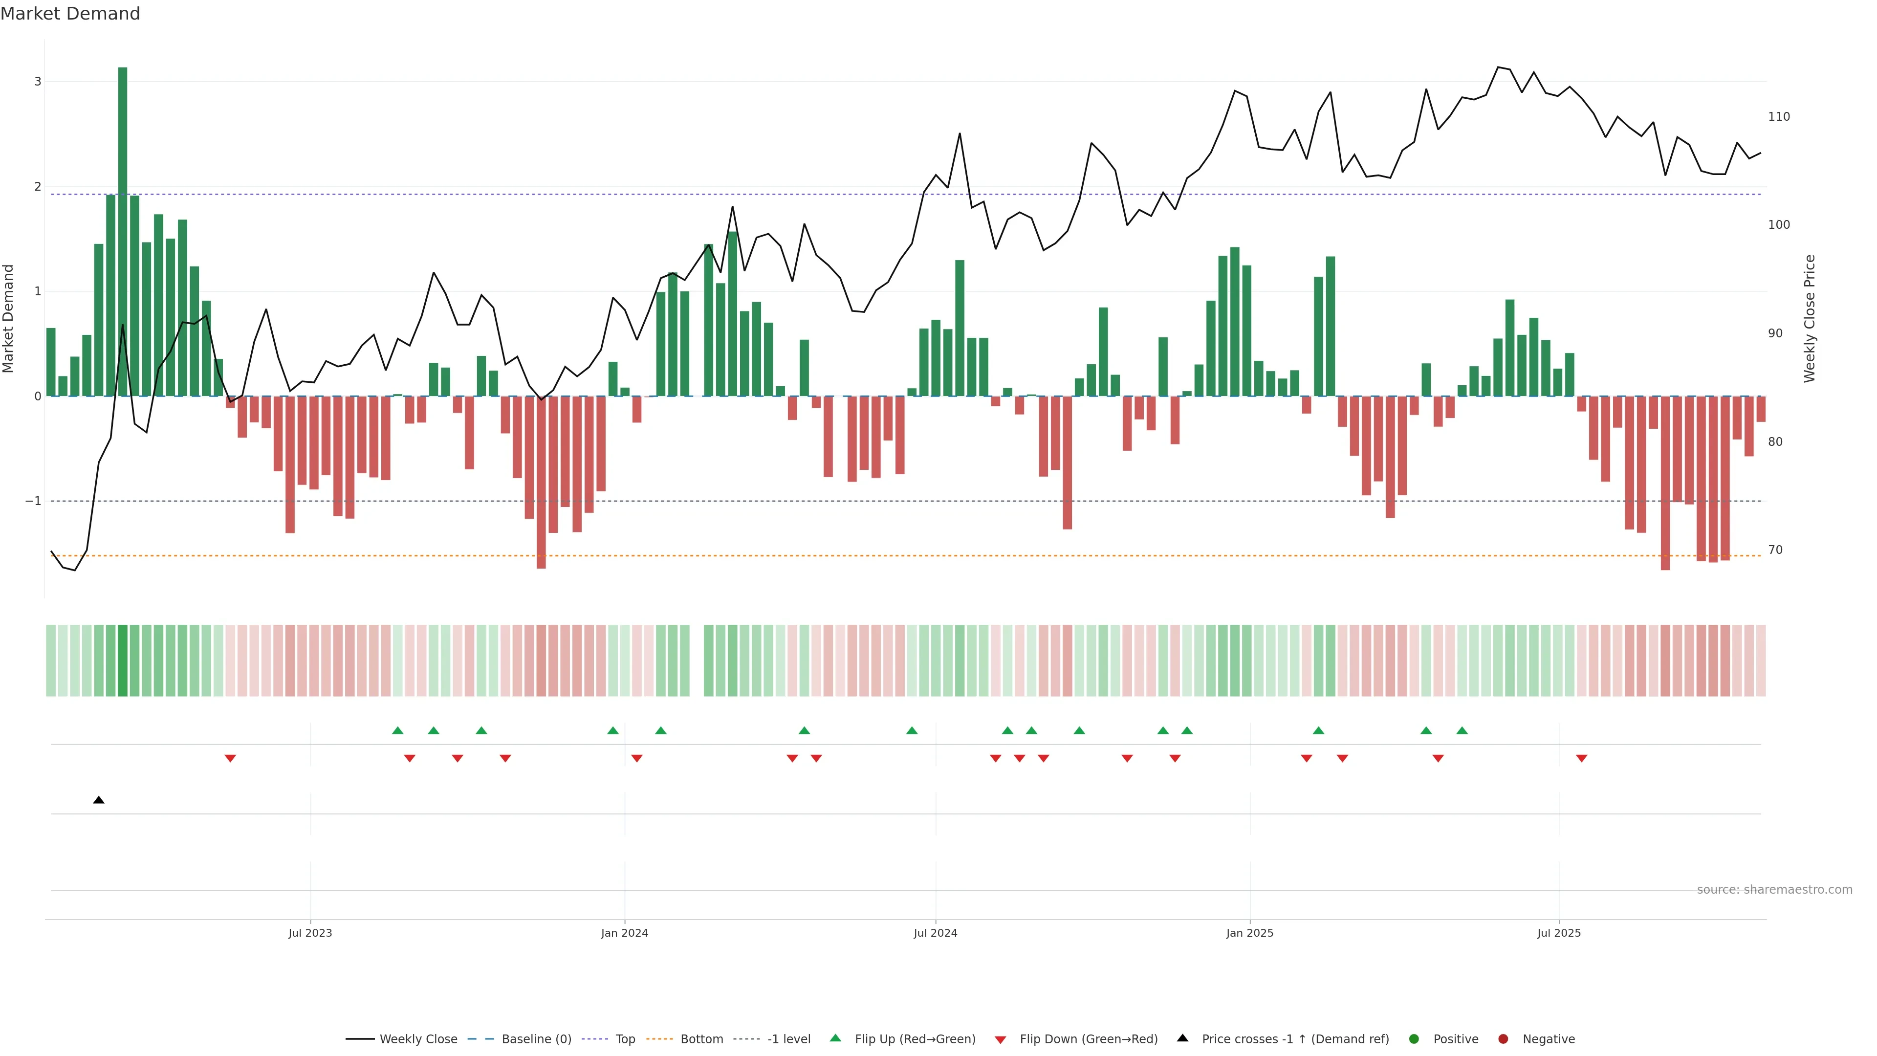This screenshot has height=1056, width=1877.
Task: Click the last red Flip Down marker after Jul 2025
Action: pyautogui.click(x=1581, y=759)
